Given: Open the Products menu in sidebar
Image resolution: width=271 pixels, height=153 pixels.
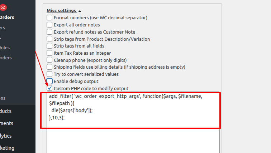Looking at the screenshot, I should coord(6,111).
